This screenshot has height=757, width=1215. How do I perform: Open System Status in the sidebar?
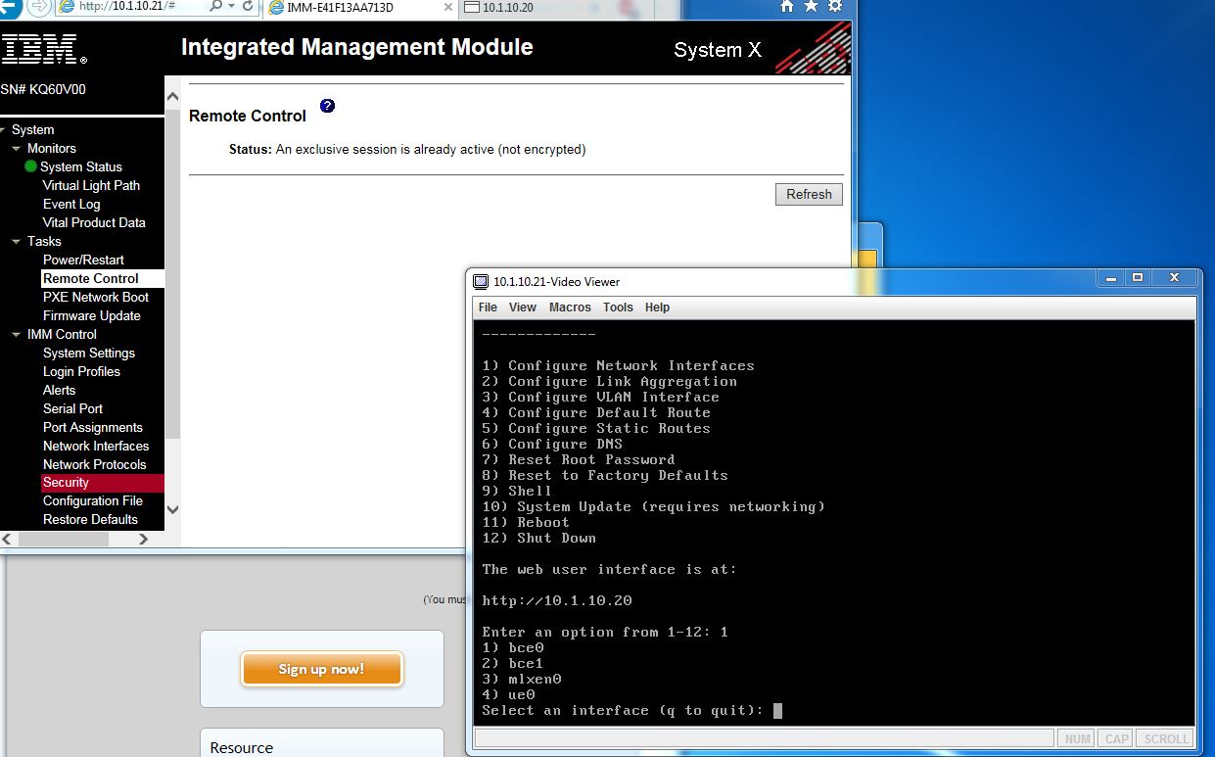tap(81, 166)
